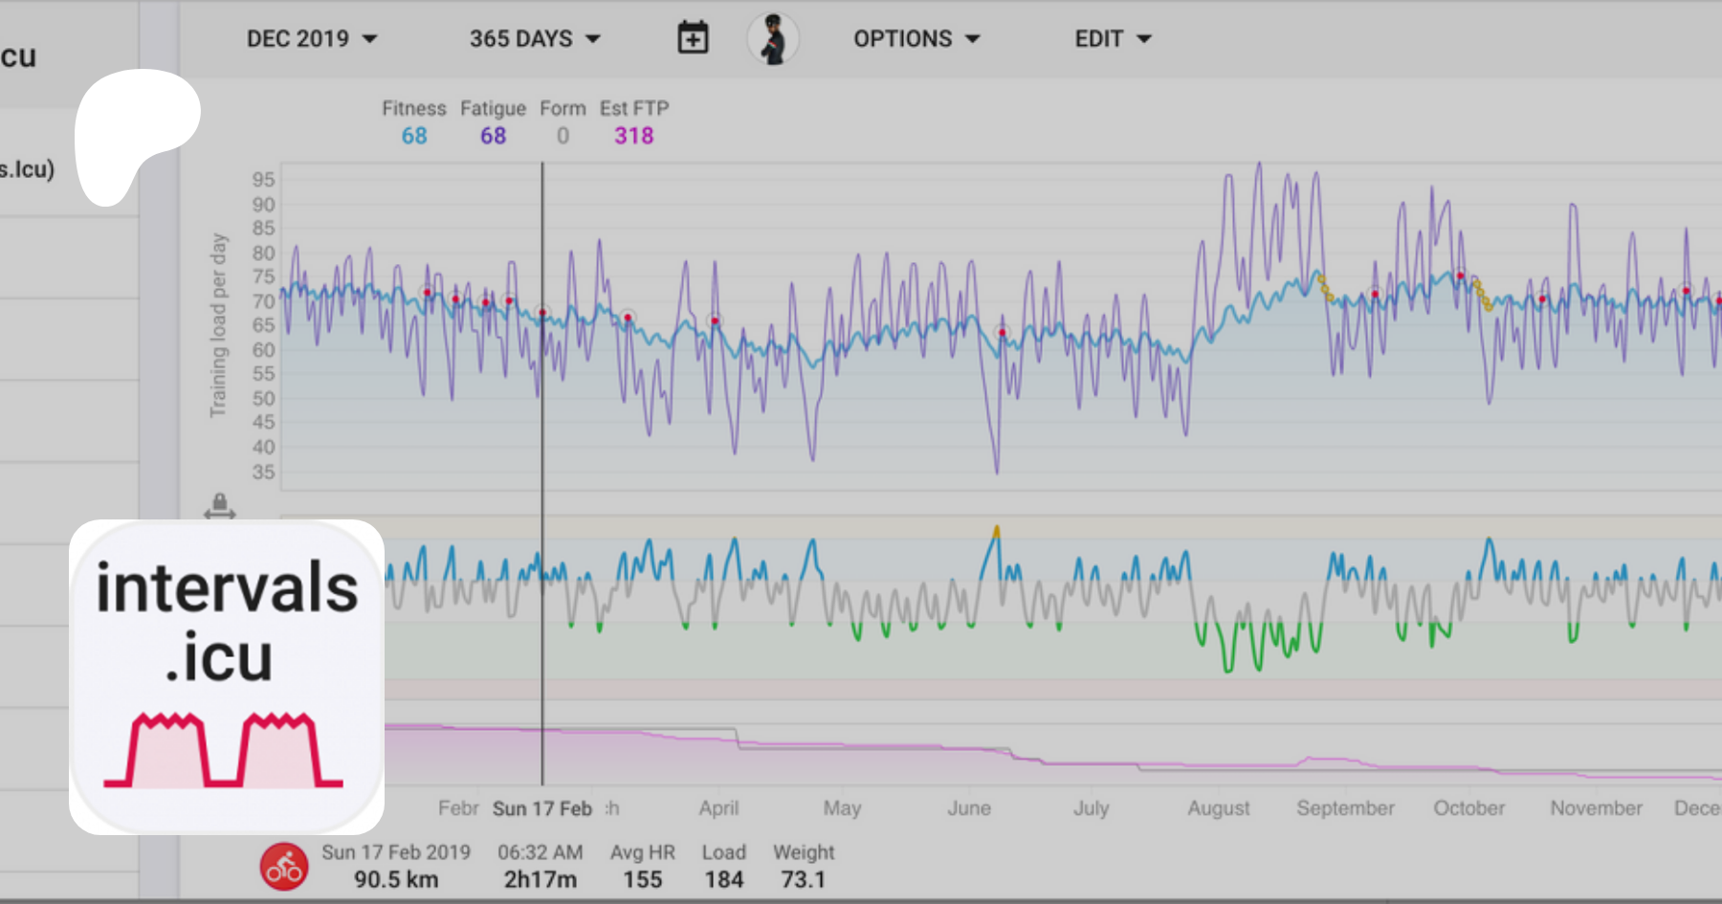Click the October label on the timeline axis

(1468, 808)
